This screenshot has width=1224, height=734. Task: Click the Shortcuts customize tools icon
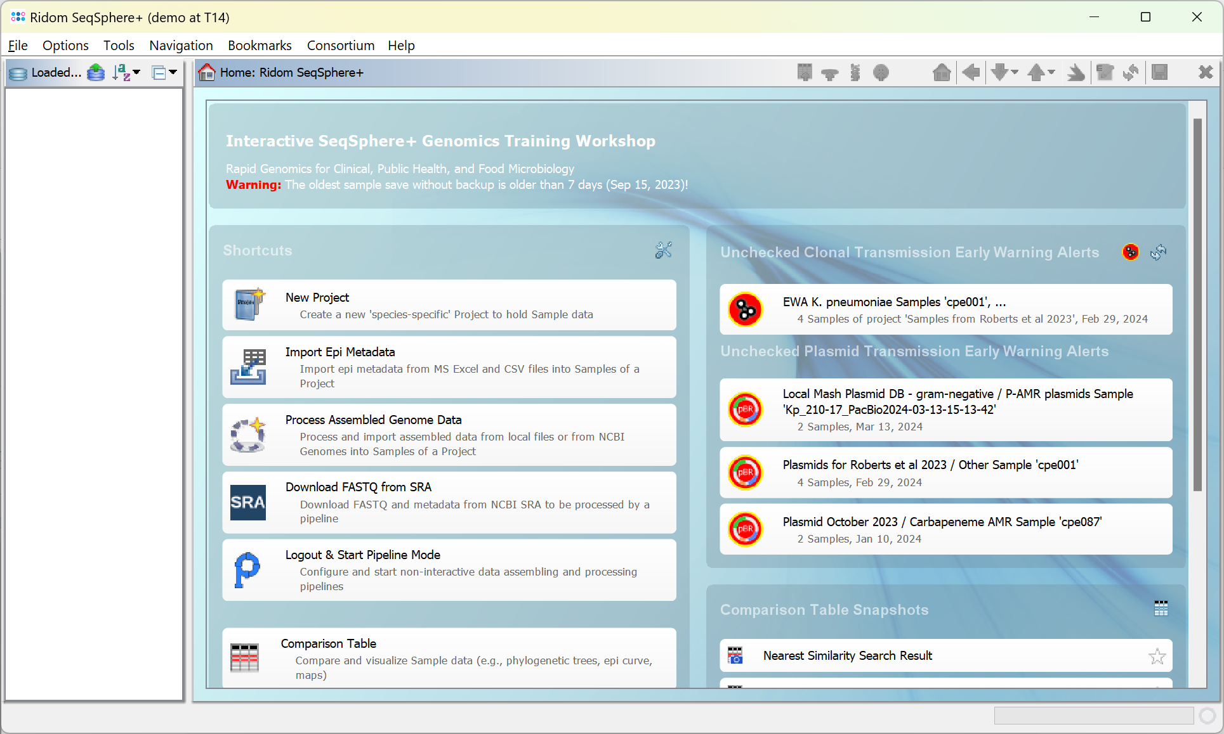(663, 250)
